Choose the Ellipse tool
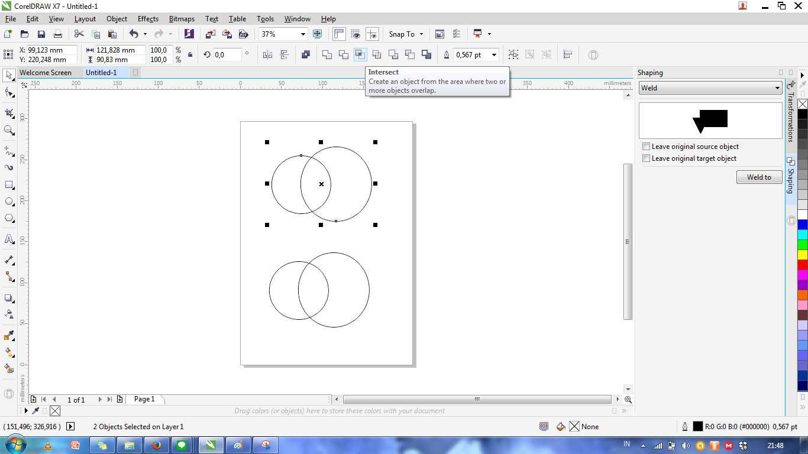808x454 pixels. [x=8, y=202]
